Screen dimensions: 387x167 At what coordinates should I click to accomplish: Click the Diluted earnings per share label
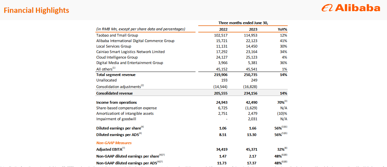point(120,128)
